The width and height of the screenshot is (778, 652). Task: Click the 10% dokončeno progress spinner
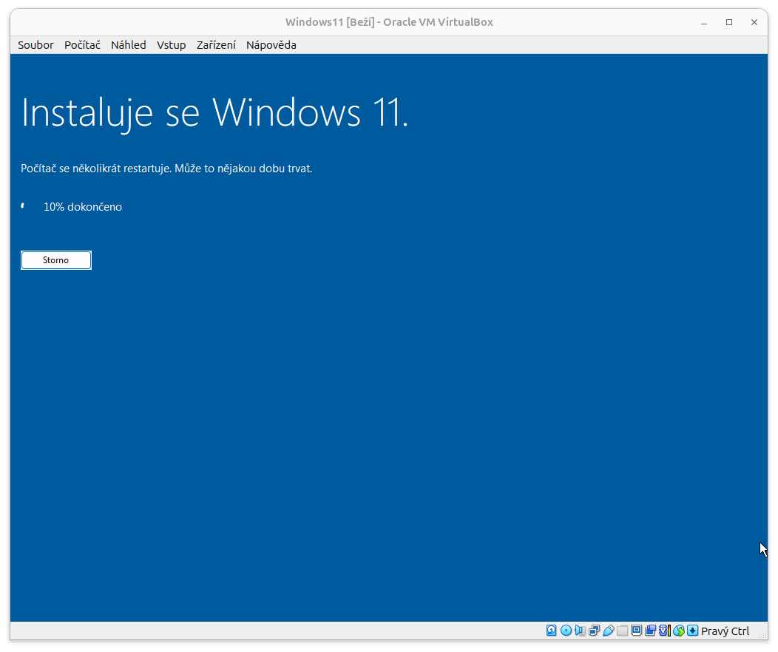[23, 206]
